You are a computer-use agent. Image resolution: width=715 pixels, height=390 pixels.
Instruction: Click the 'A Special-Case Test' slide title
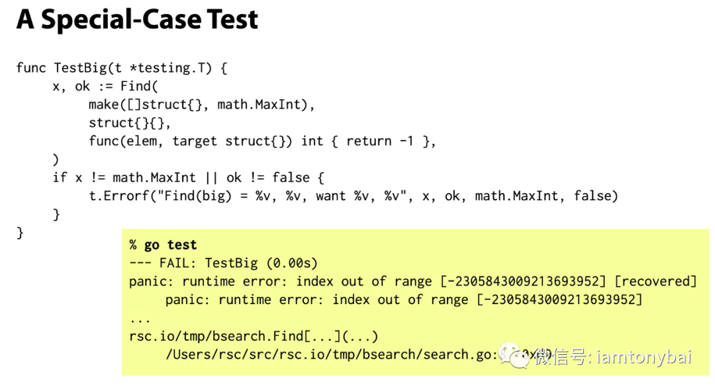[x=137, y=20]
